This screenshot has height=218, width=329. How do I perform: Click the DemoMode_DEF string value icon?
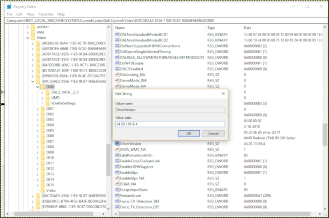tap(117, 80)
